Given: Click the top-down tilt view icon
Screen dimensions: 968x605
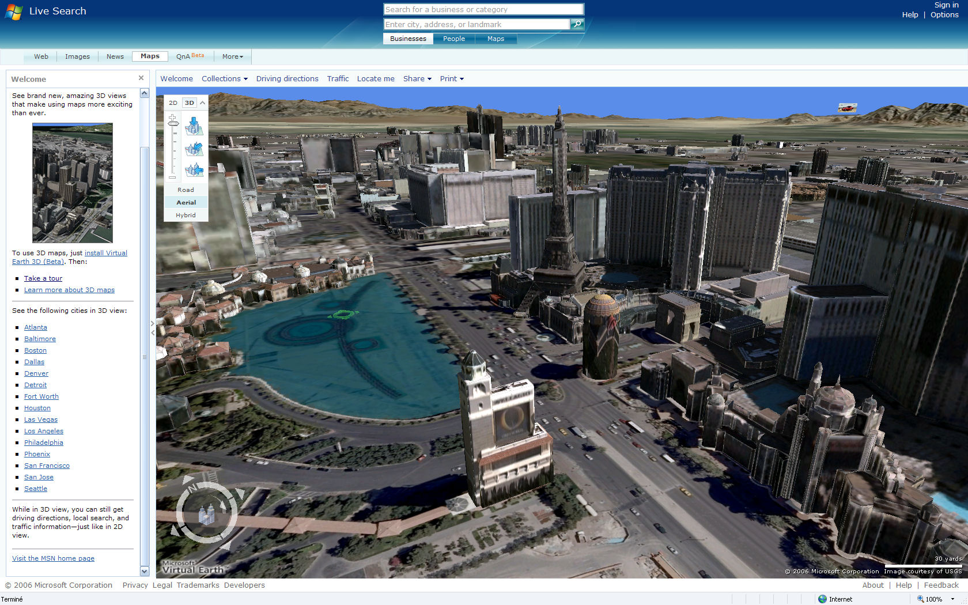Looking at the screenshot, I should pos(194,126).
